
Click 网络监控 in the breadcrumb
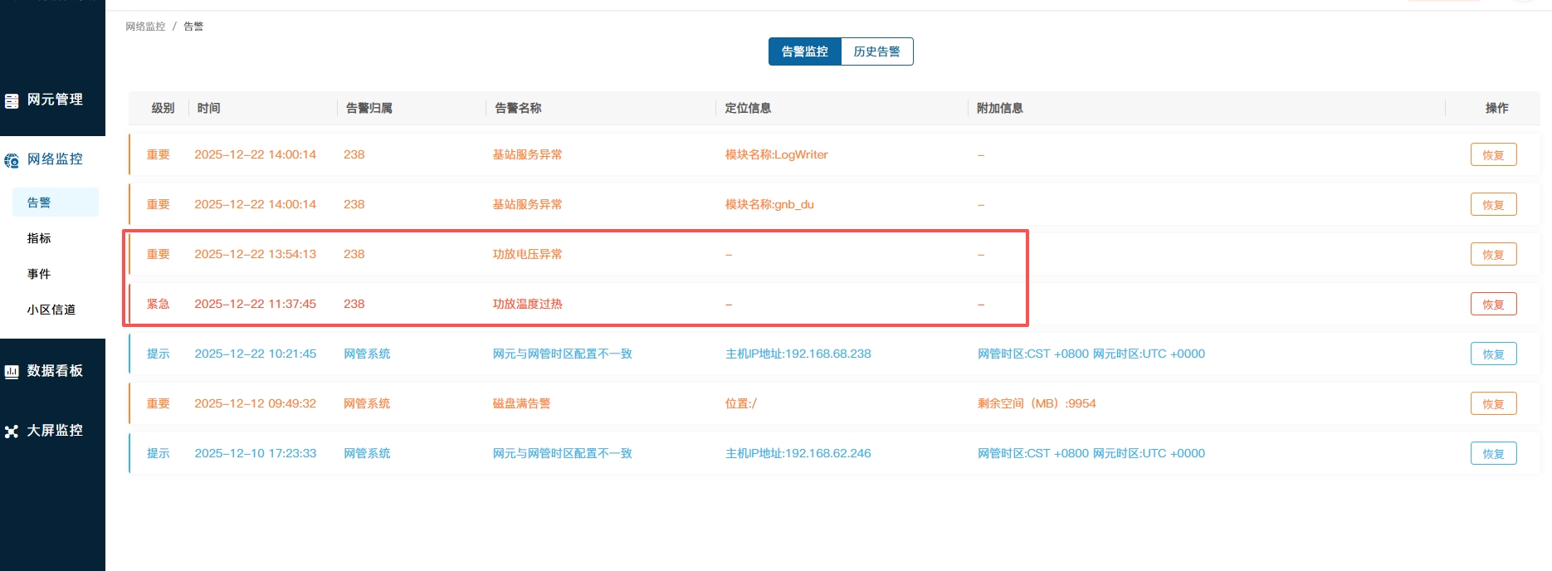pyautogui.click(x=145, y=27)
